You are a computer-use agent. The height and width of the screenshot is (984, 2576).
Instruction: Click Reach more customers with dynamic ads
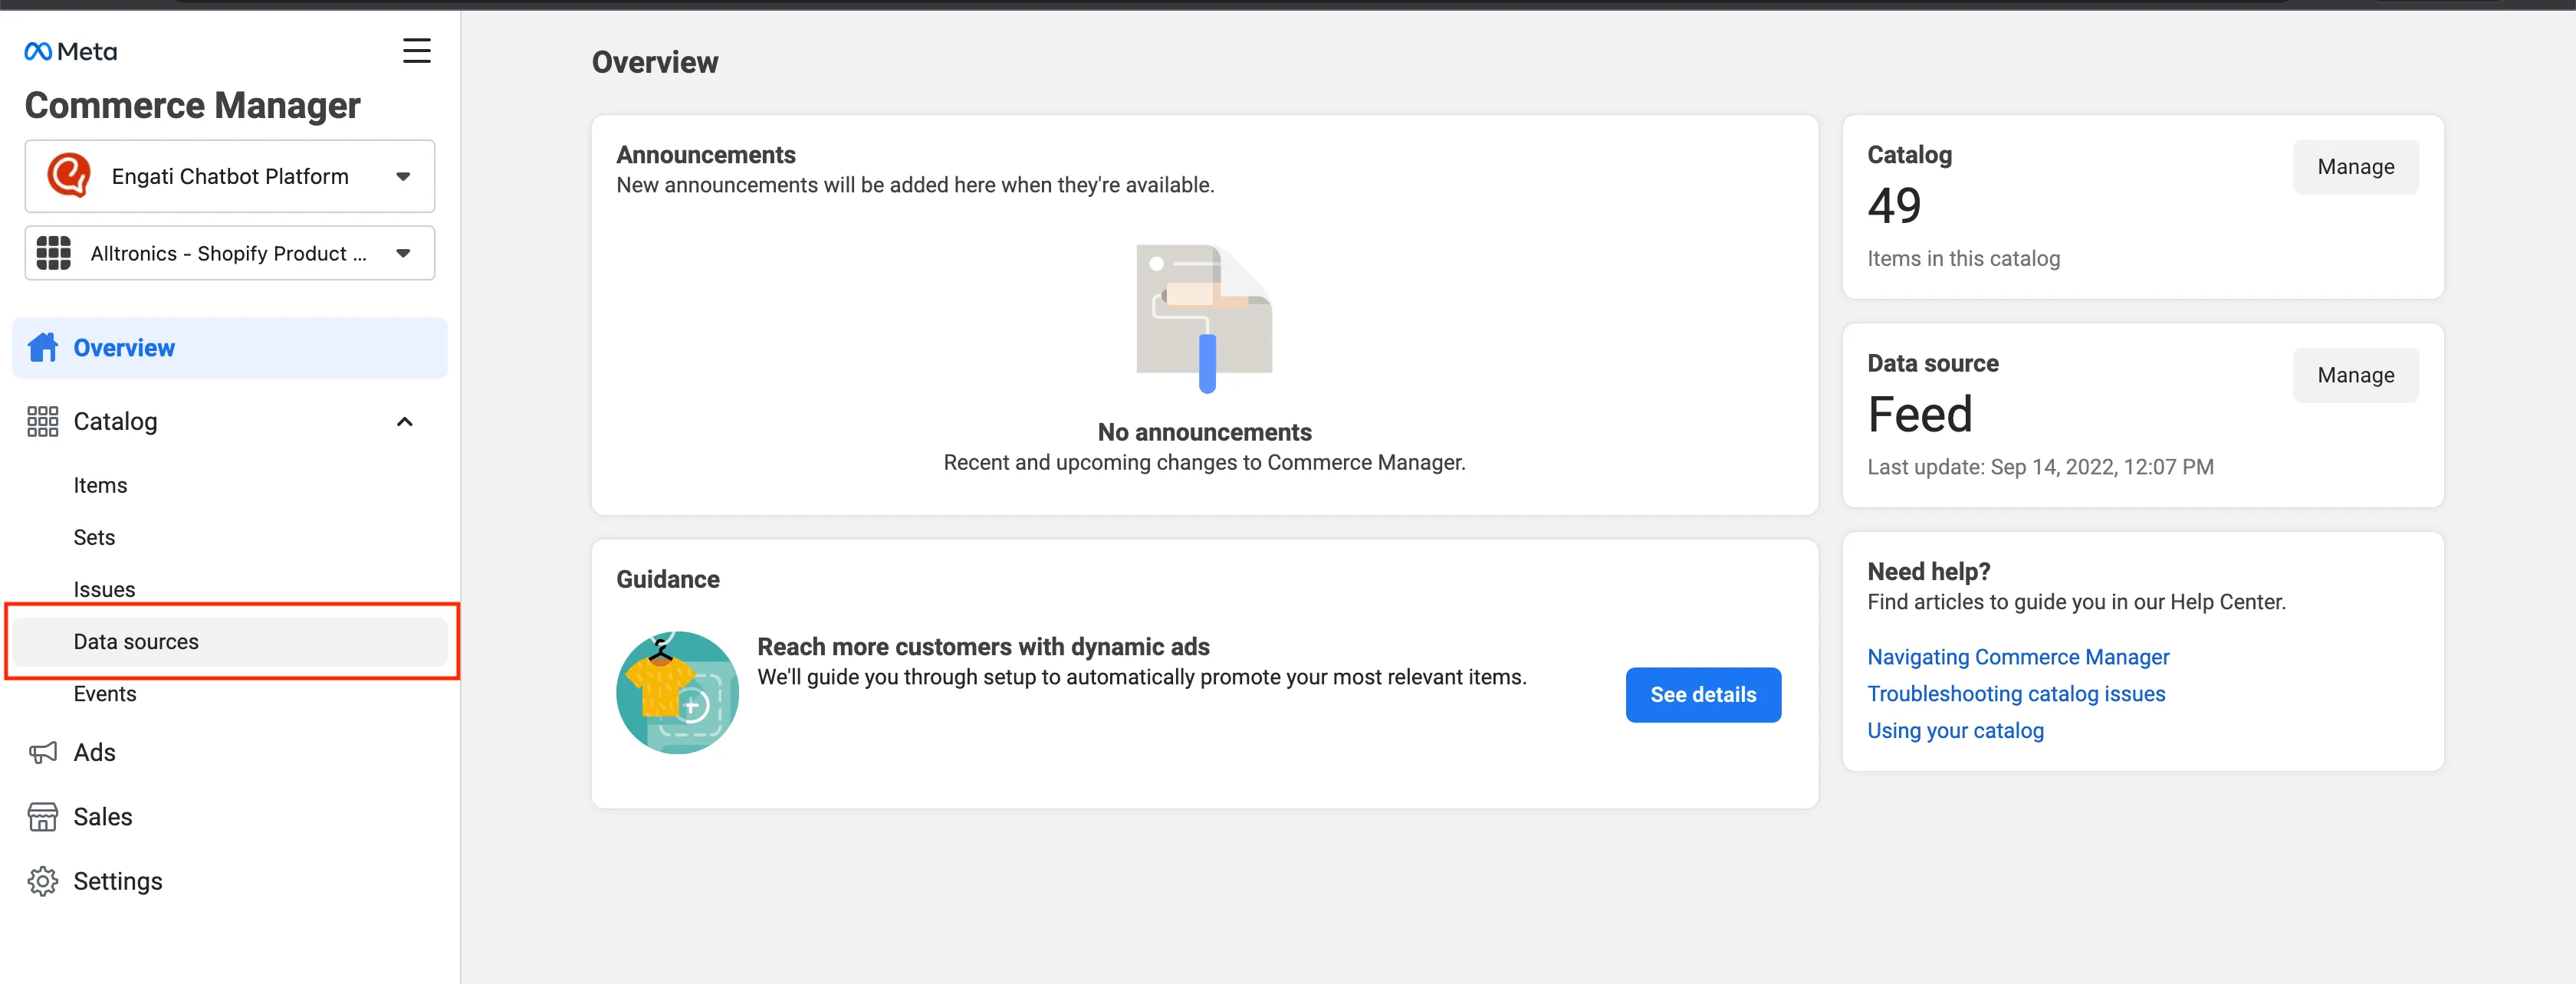point(983,647)
